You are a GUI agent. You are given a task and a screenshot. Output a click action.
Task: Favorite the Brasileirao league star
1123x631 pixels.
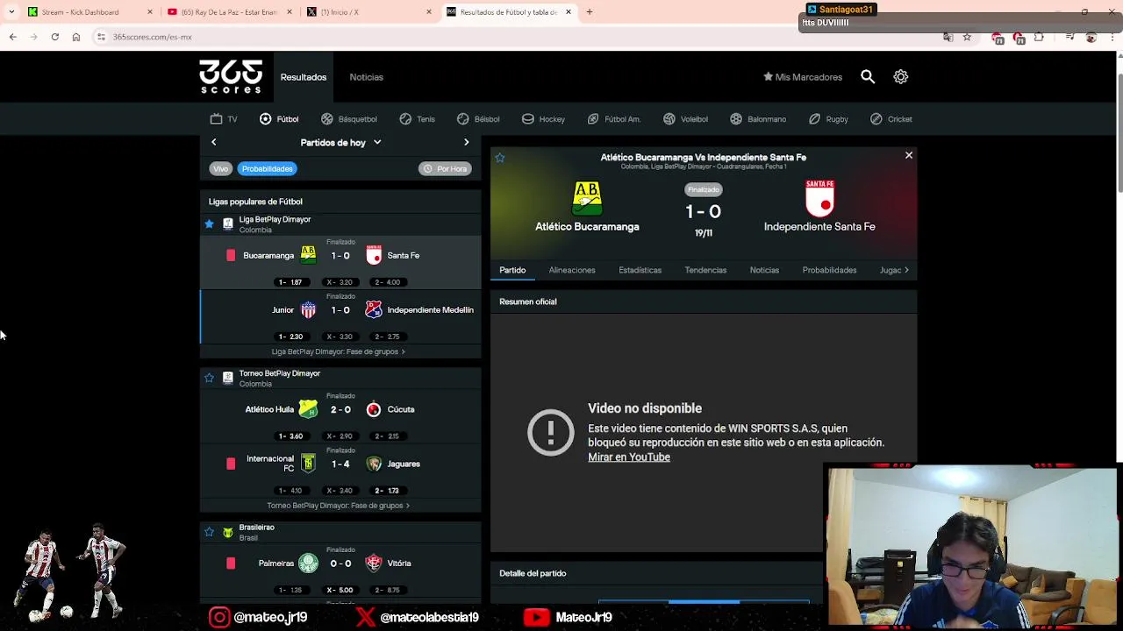[209, 532]
